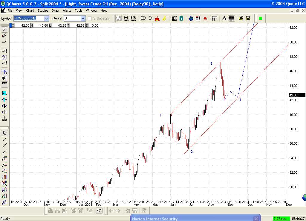Click the RESET scale icon
The width and height of the screenshot is (306, 221).
pyautogui.click(x=4, y=119)
